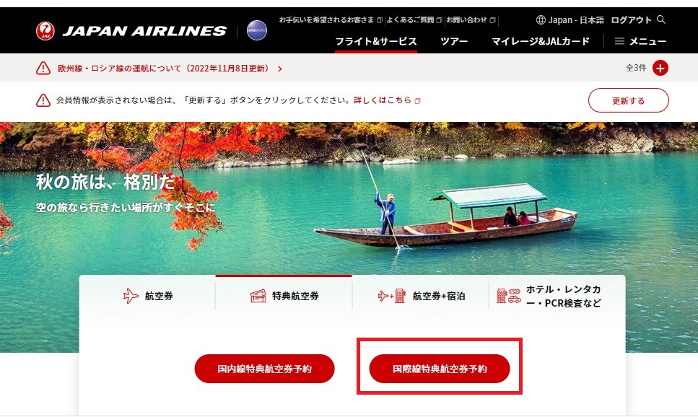
Task: Expand notices with red plus icon
Action: tap(660, 68)
